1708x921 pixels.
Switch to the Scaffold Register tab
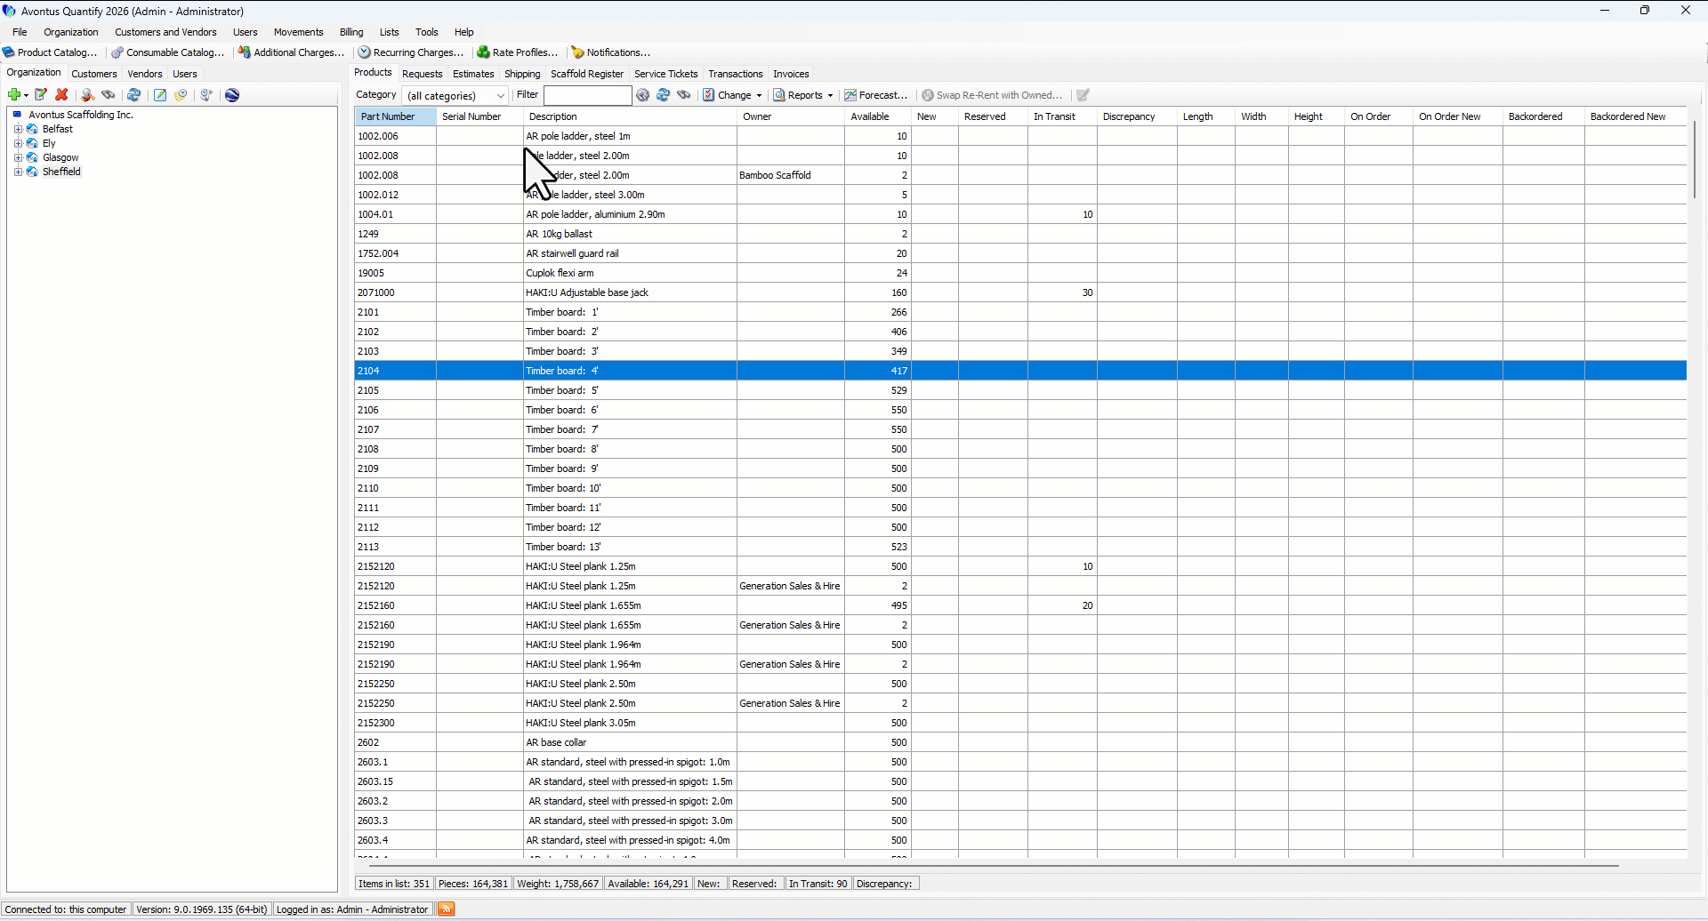click(x=587, y=74)
